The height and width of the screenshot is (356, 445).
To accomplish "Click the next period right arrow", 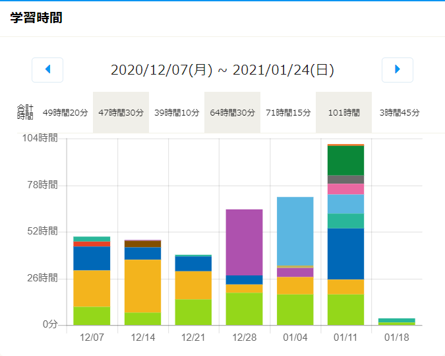I will pos(397,69).
